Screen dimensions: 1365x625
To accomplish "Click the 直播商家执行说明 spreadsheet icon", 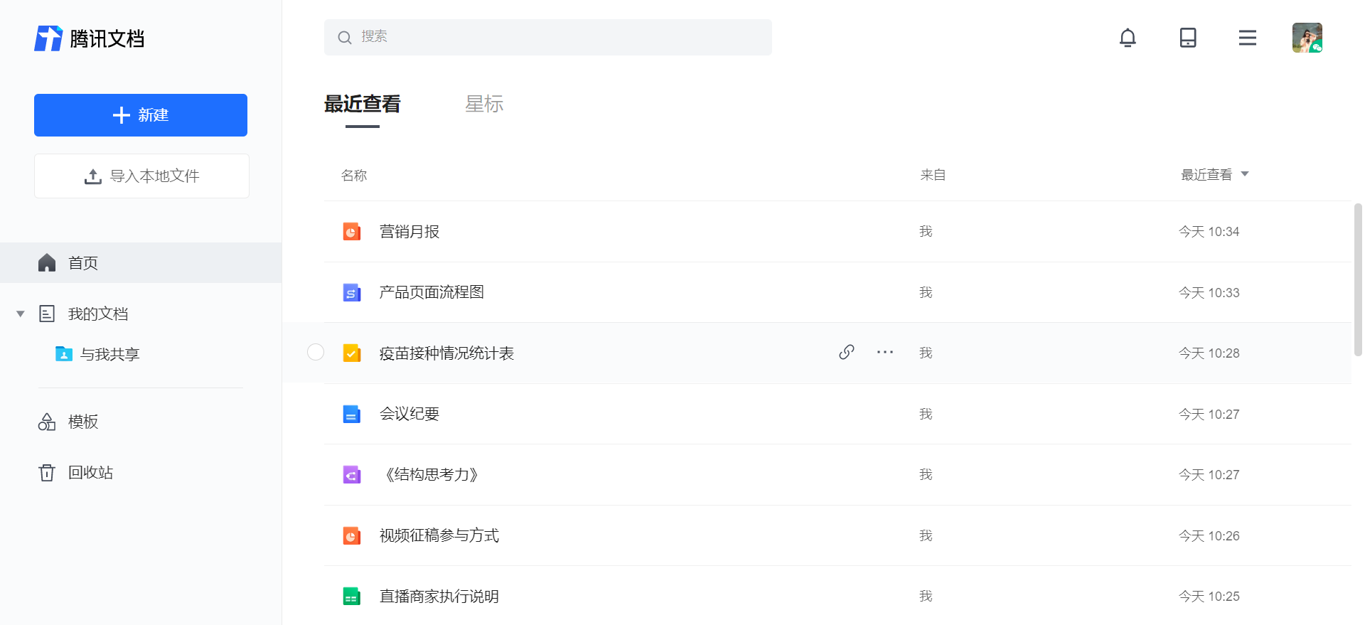I will (352, 597).
